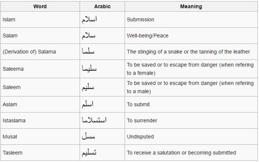Viewport: 259px width, 162px height.
Task: Select the "Islam" word cell
Action: click(8, 19)
